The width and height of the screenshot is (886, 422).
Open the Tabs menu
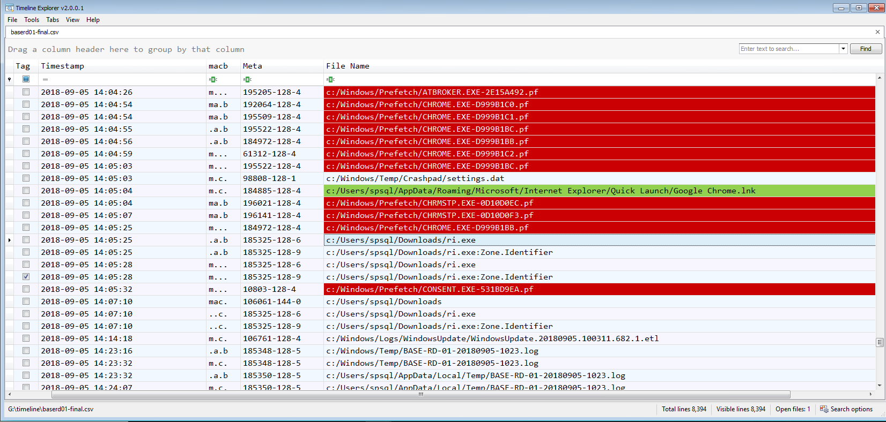point(53,20)
